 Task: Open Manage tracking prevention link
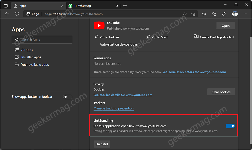[113, 108]
